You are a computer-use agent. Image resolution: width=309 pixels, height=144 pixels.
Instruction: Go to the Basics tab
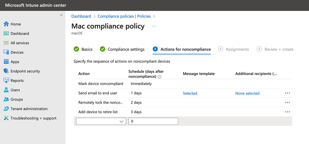[x=83, y=49]
